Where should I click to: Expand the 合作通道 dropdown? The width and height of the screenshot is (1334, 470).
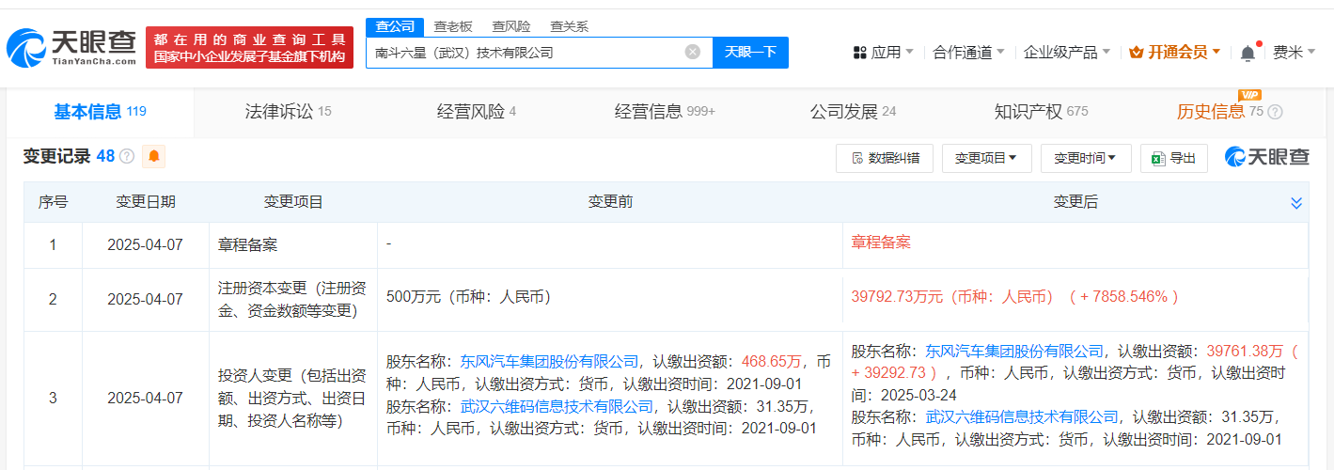(x=968, y=53)
